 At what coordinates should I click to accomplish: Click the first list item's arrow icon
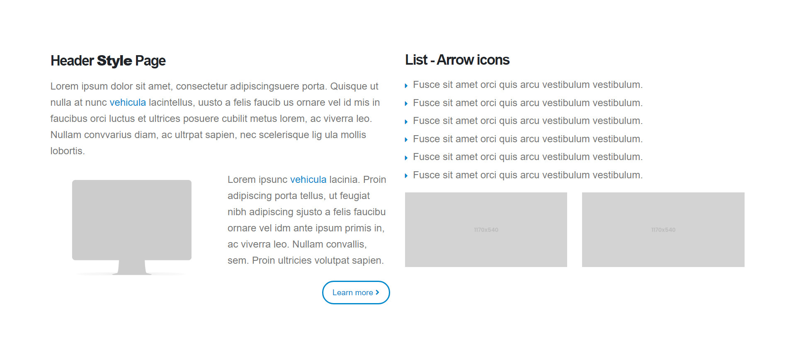point(406,86)
